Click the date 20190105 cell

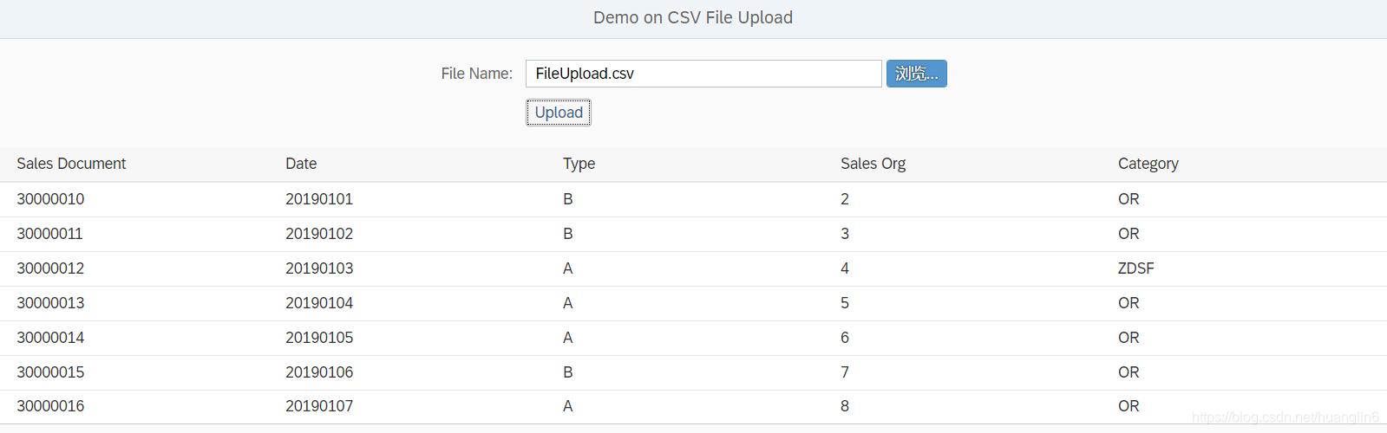pos(319,338)
